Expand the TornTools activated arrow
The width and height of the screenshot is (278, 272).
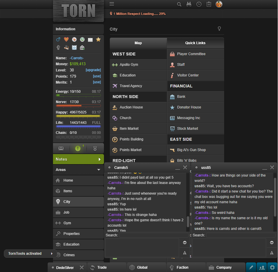52,254
